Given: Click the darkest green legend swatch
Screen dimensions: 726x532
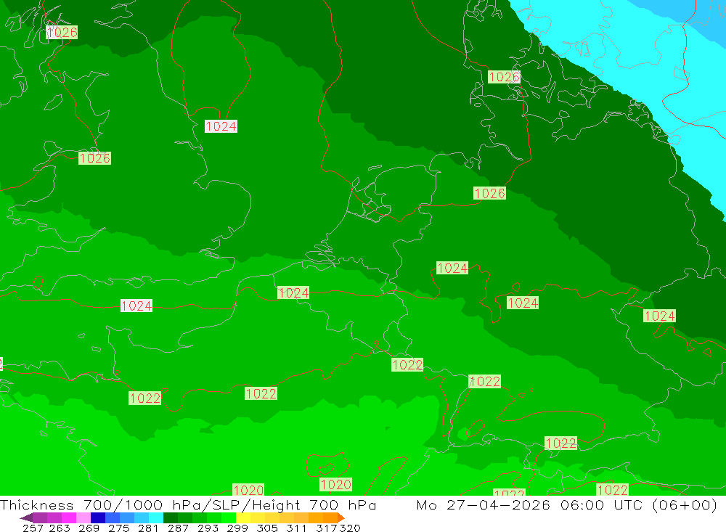Looking at the screenshot, I should point(171,517).
